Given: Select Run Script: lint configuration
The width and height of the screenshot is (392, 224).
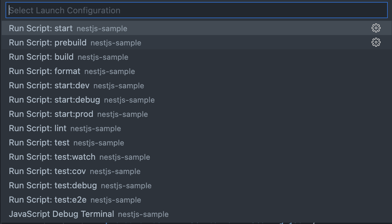Looking at the screenshot, I should 197,128.
